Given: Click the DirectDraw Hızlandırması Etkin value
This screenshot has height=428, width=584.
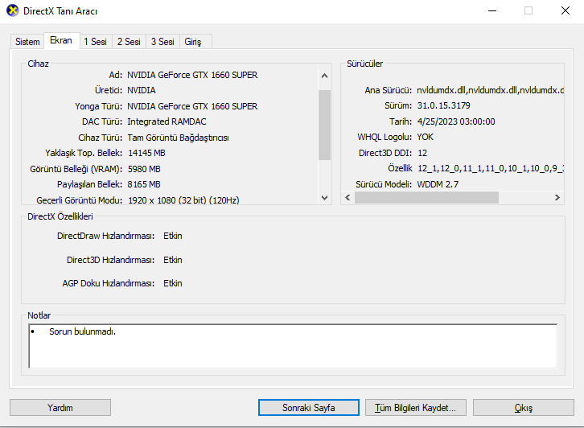Looking at the screenshot, I should pyautogui.click(x=172, y=236).
